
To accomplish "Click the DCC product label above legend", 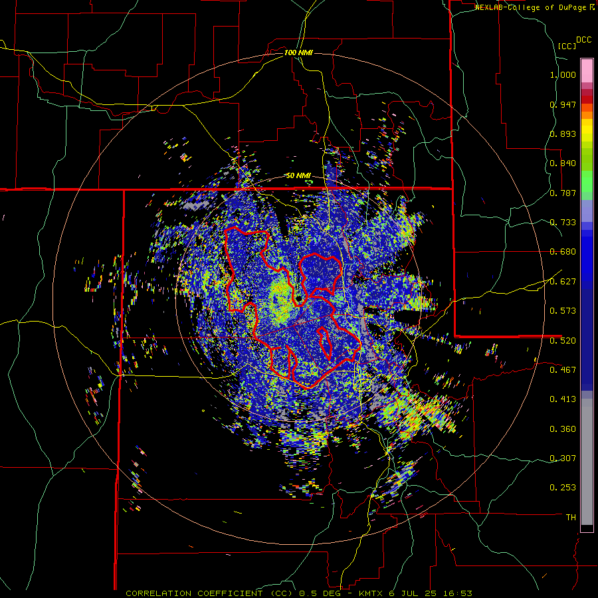I will [x=583, y=40].
